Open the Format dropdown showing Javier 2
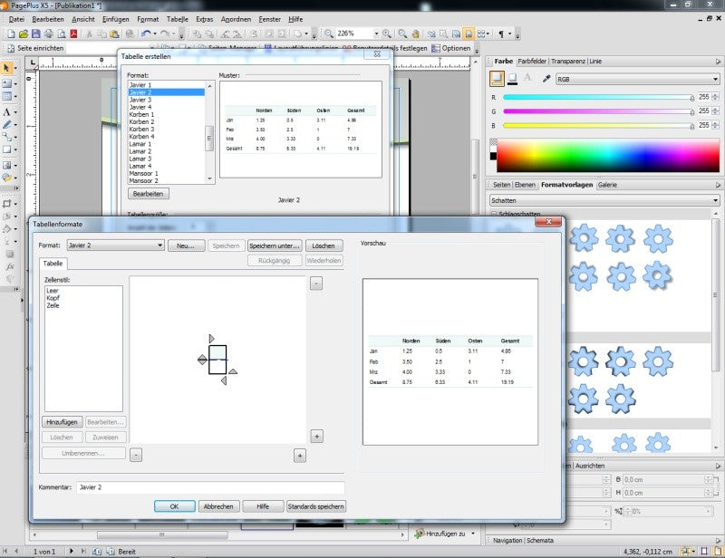The width and height of the screenshot is (725, 558). 115,245
